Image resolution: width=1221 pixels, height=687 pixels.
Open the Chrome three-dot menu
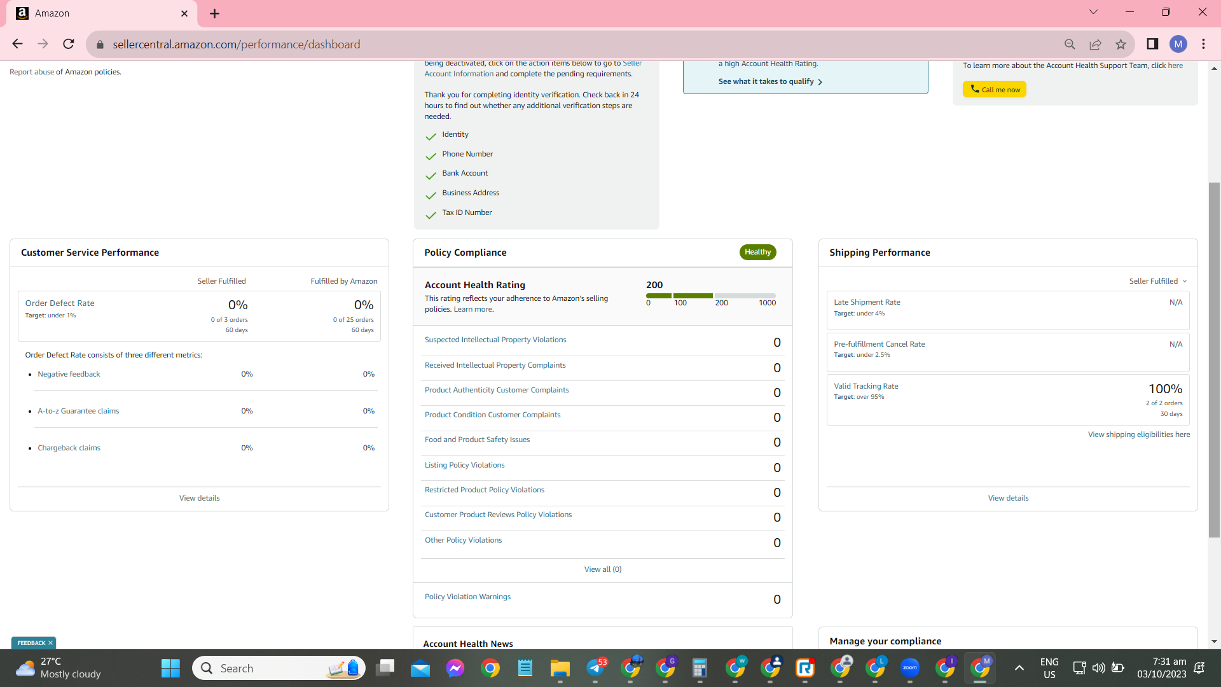tap(1204, 44)
